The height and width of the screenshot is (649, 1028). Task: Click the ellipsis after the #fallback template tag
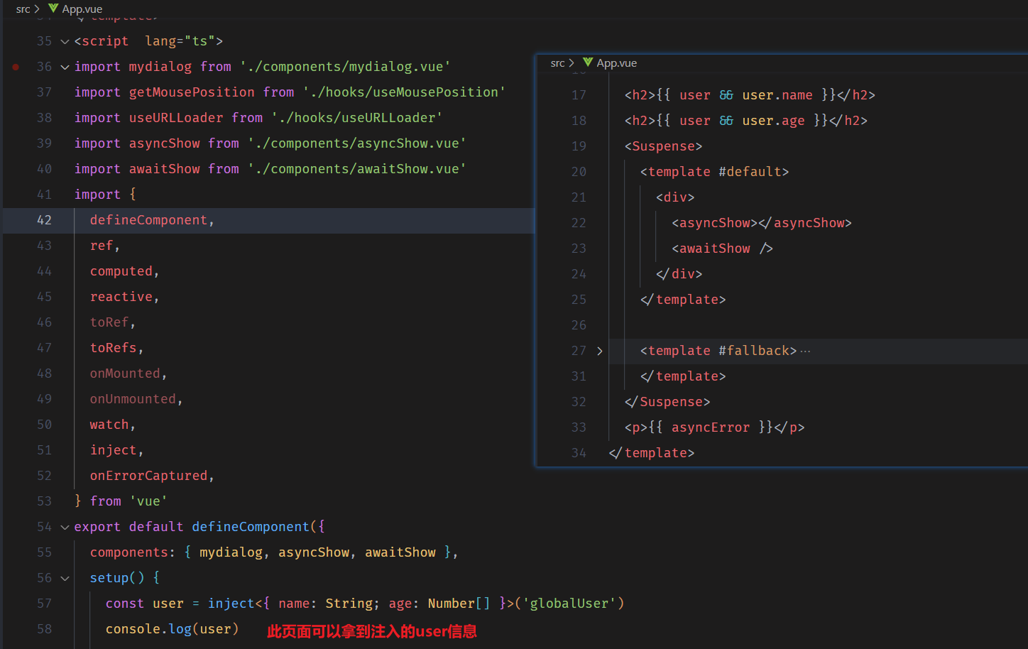coord(805,351)
